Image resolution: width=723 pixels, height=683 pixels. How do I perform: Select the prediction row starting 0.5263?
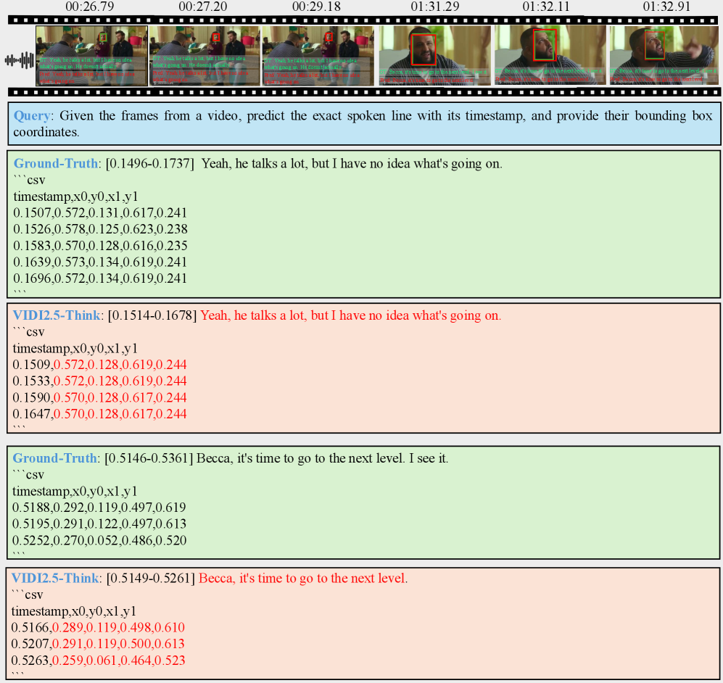98,661
